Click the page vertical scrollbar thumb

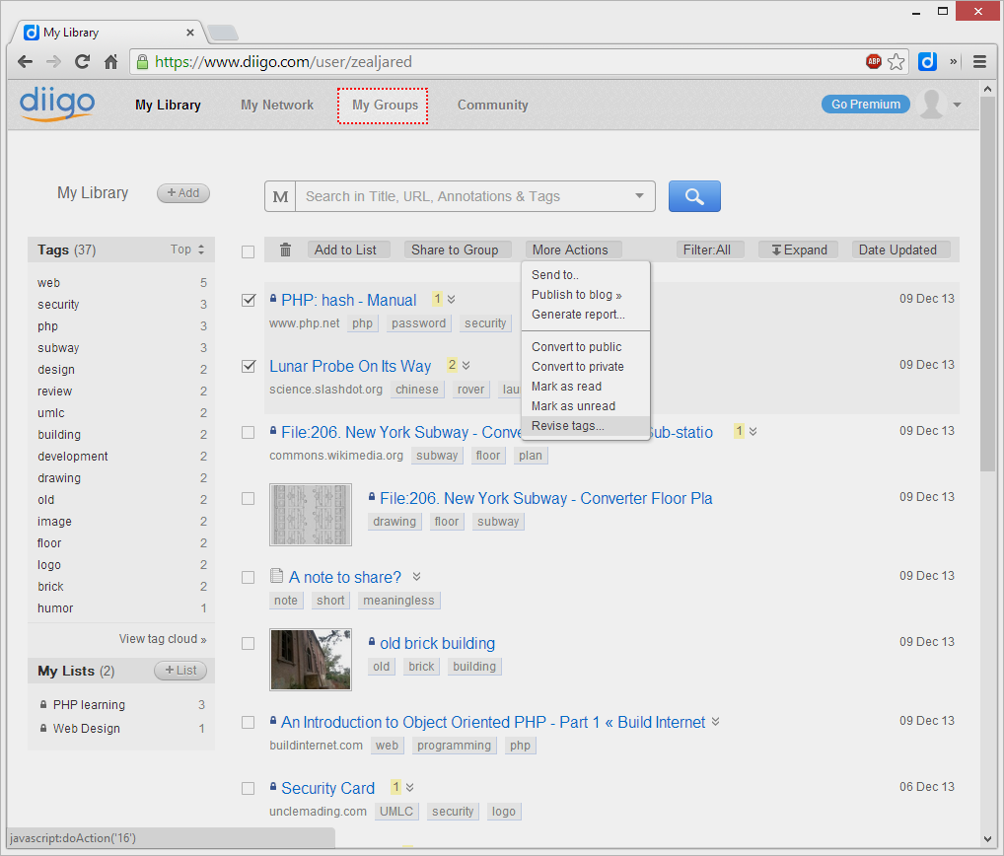(987, 285)
